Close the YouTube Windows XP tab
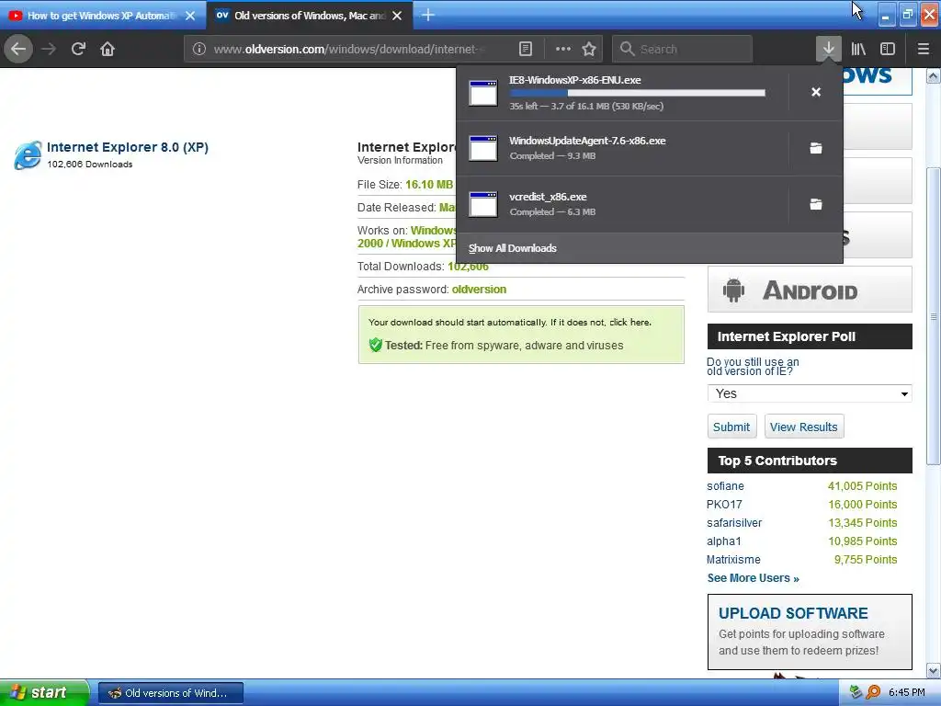941x706 pixels. (x=190, y=16)
